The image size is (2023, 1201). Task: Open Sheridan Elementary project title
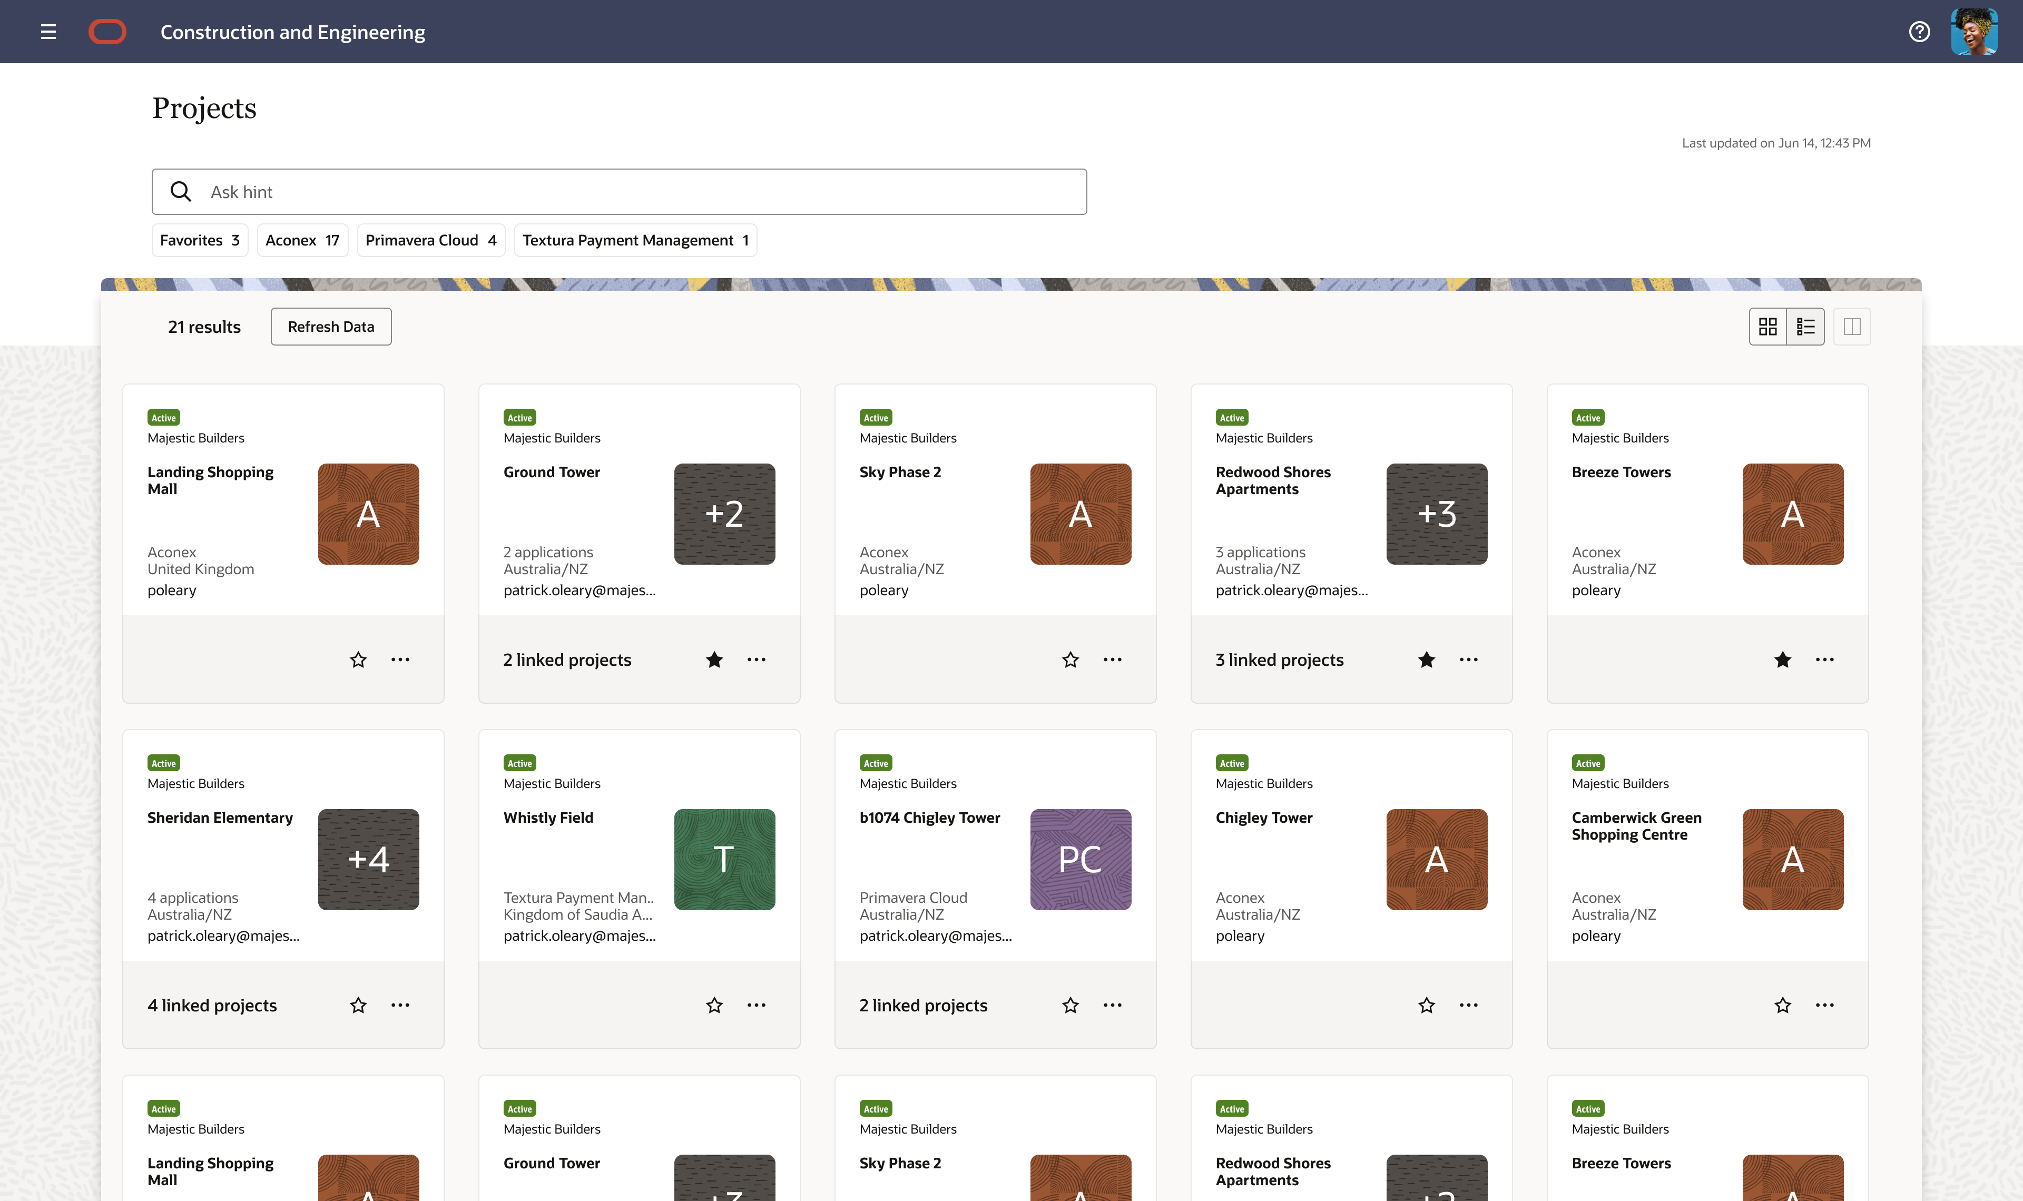[x=220, y=818]
